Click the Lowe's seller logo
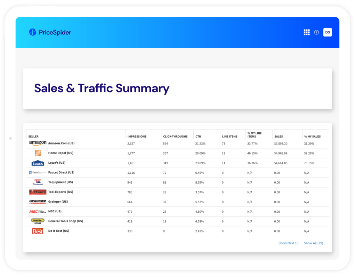 point(38,163)
